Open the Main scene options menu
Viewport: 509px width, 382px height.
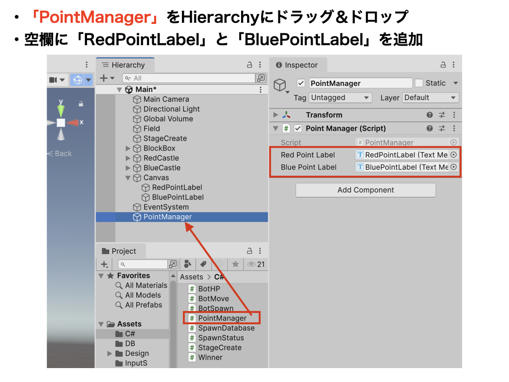pyautogui.click(x=260, y=90)
